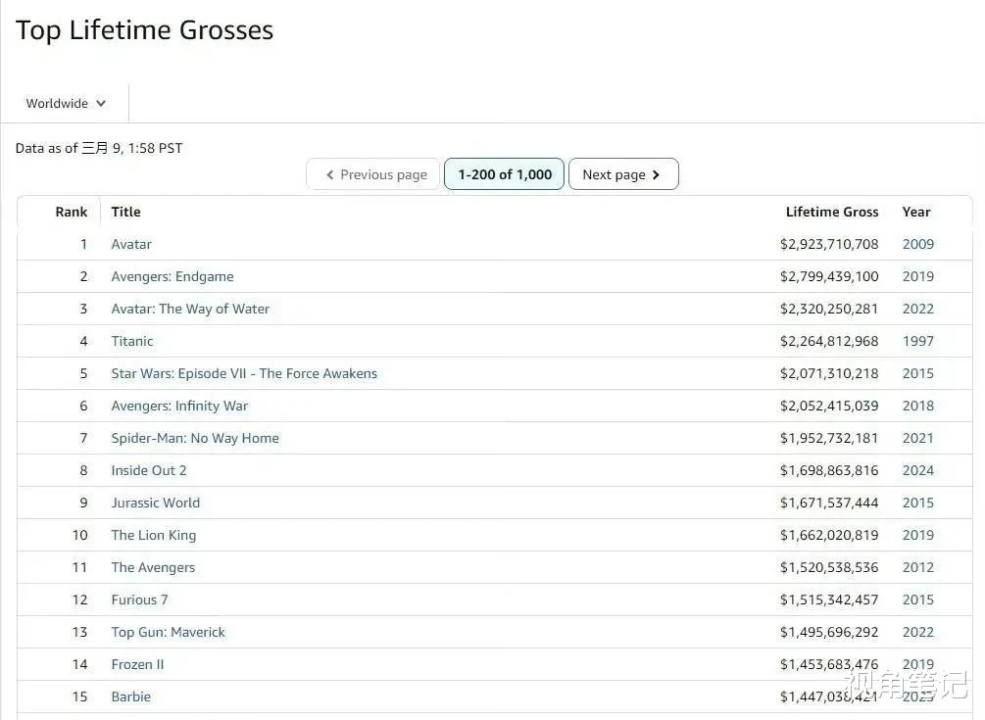
Task: Click rank number 13 in Top Gun row
Action: [79, 632]
